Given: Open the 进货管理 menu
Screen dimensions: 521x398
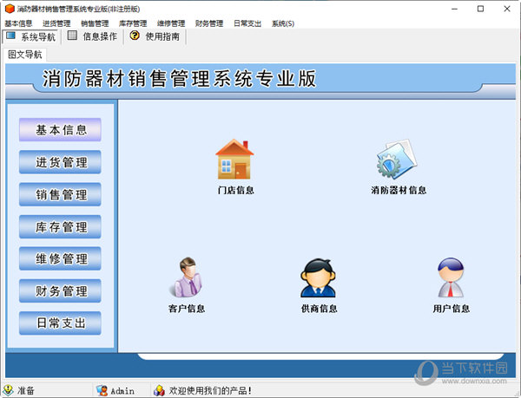Looking at the screenshot, I should click(56, 23).
